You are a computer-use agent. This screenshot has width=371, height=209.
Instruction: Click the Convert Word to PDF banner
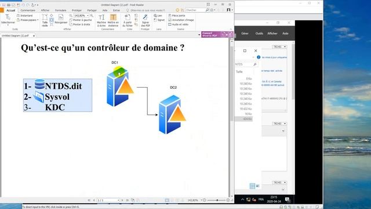click(x=217, y=35)
